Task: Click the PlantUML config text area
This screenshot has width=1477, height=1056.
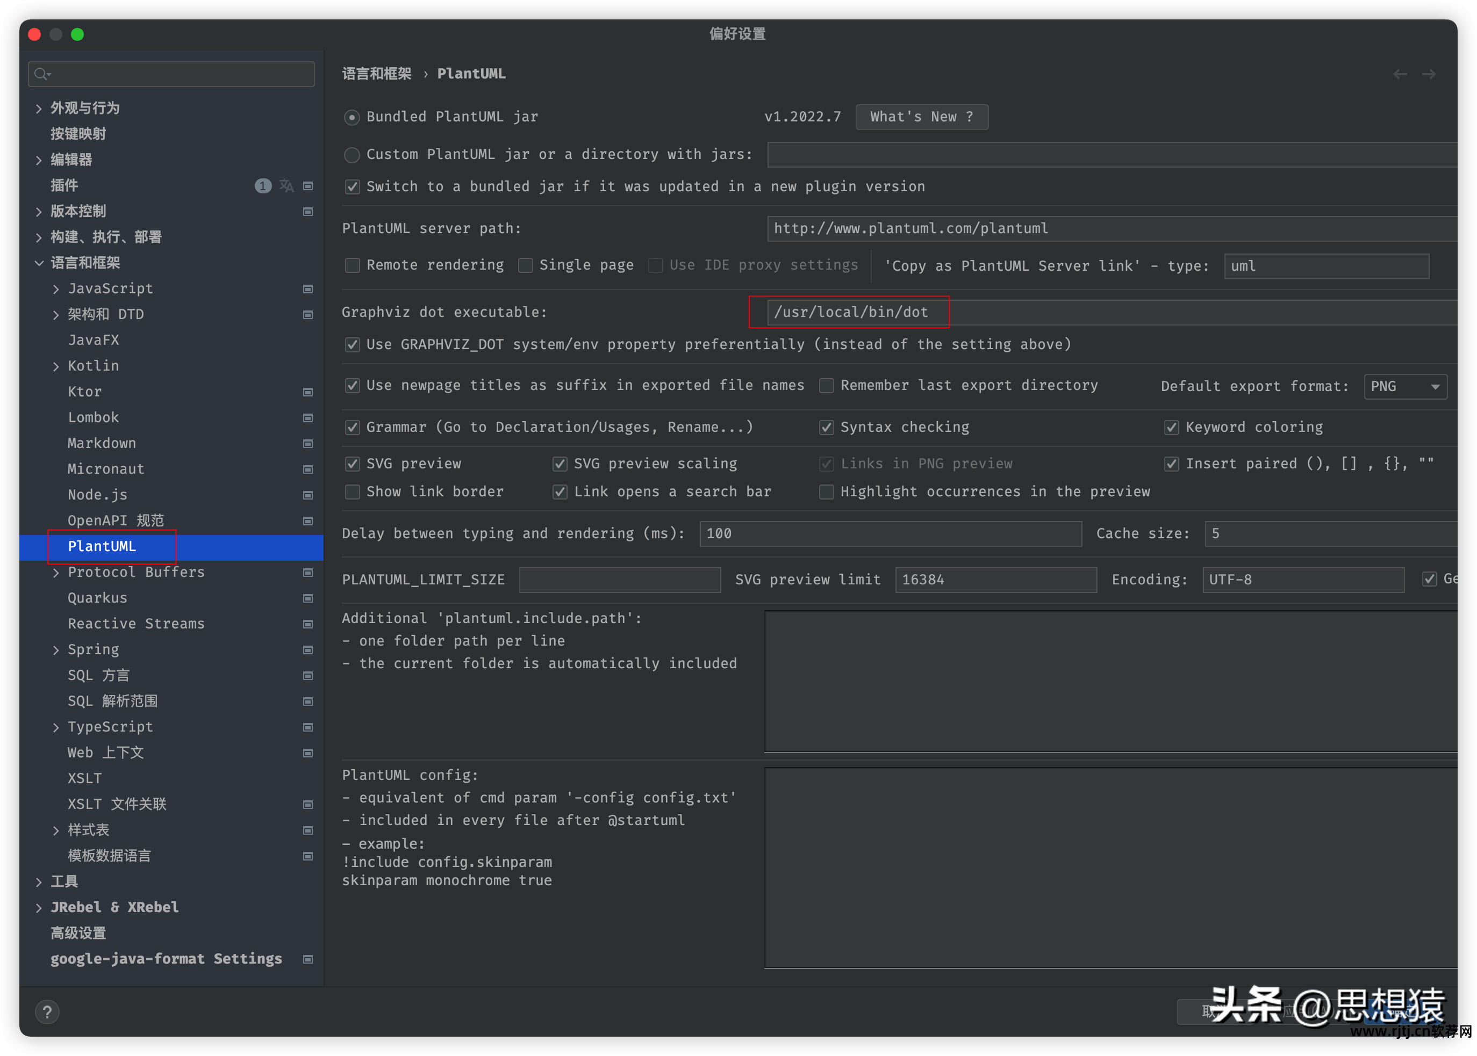Action: point(1110,868)
